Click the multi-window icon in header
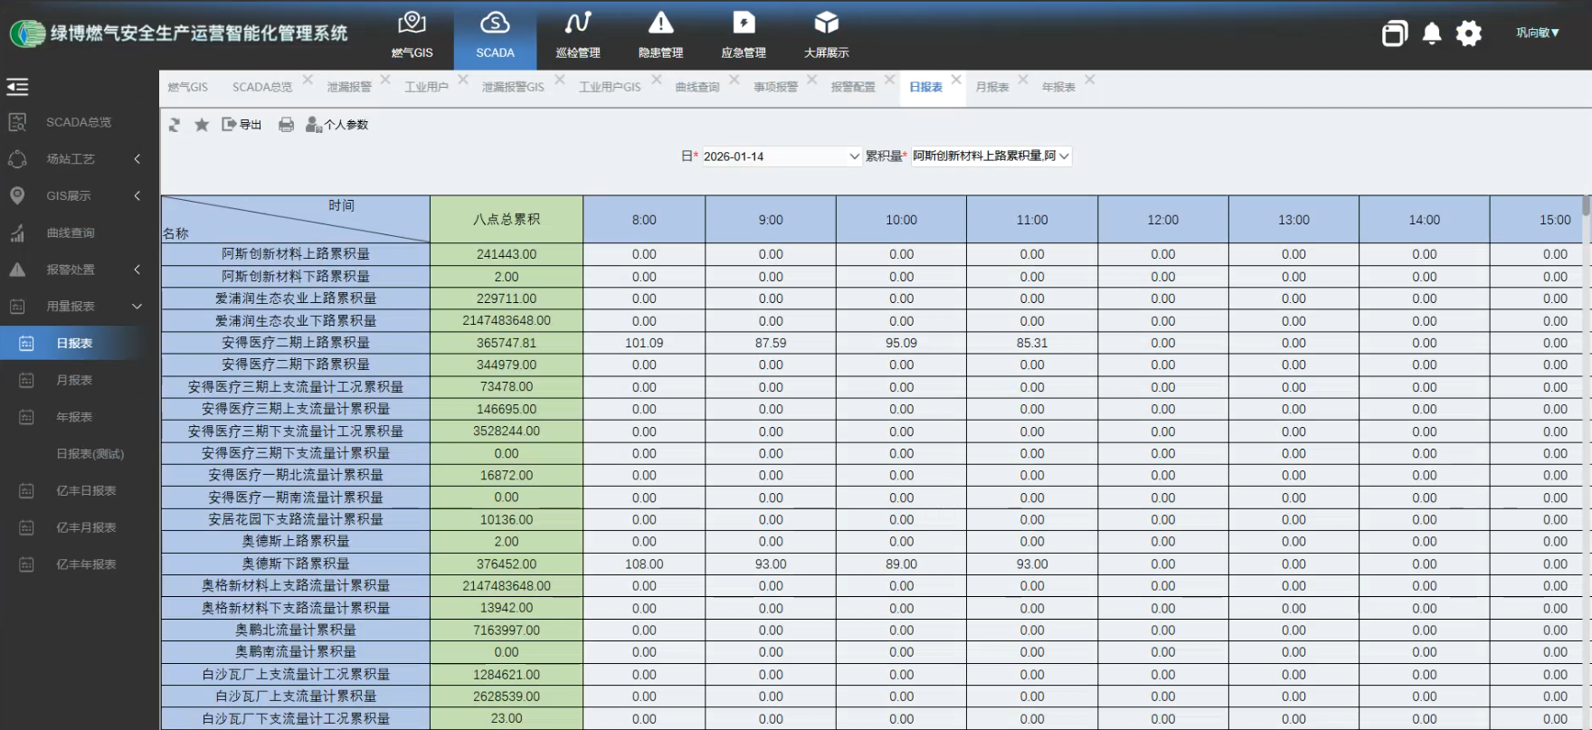1592x730 pixels. (1395, 34)
